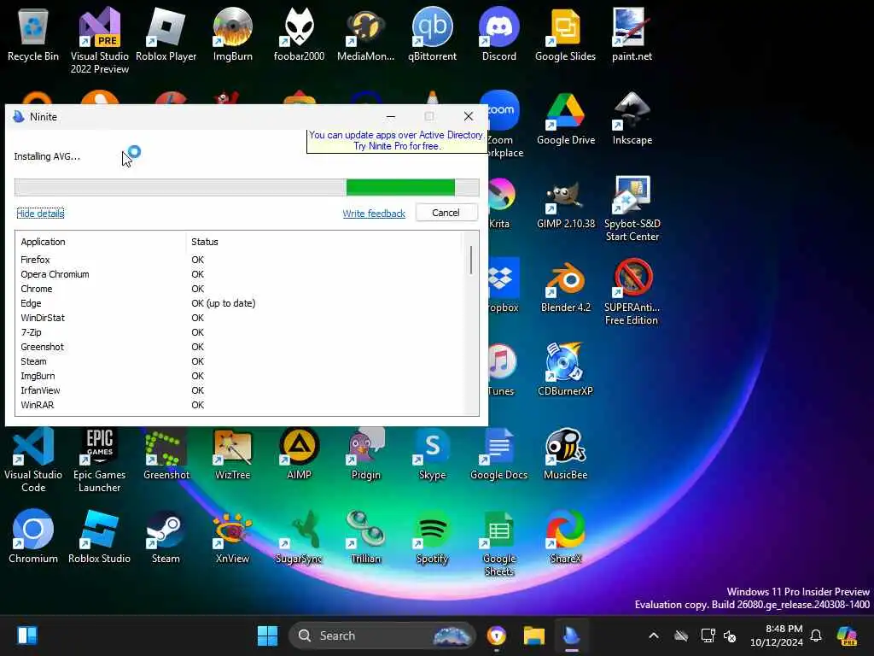Image resolution: width=874 pixels, height=656 pixels.
Task: Click the details list scrollbar thumb
Action: click(471, 260)
